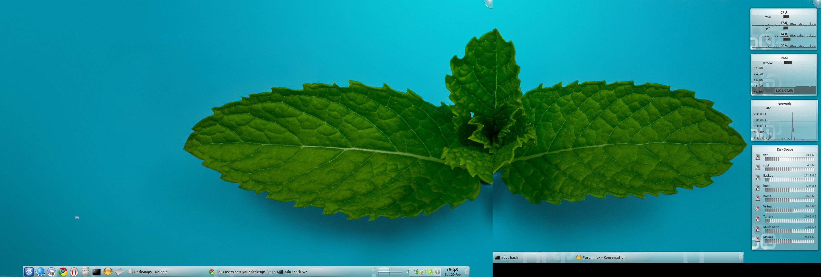The image size is (821, 277).
Task: Open second screen panel's toolbox at right end
Action: 741,257
